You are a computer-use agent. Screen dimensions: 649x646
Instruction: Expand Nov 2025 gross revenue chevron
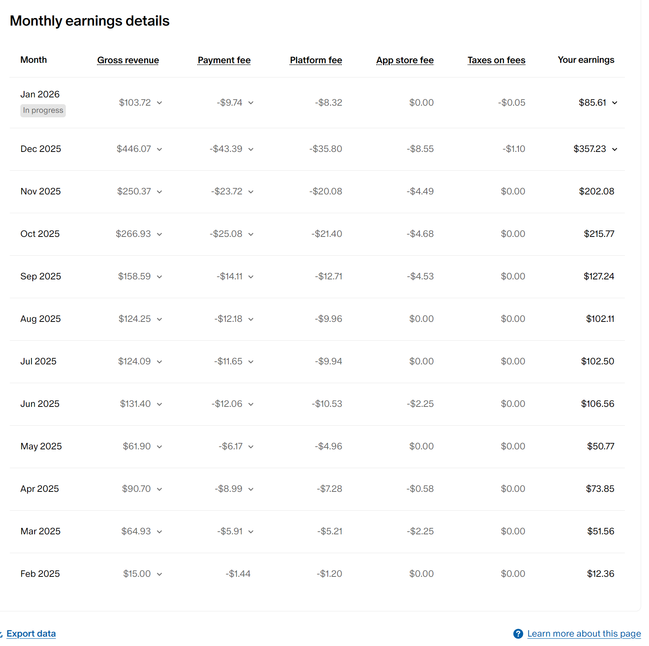coord(160,192)
